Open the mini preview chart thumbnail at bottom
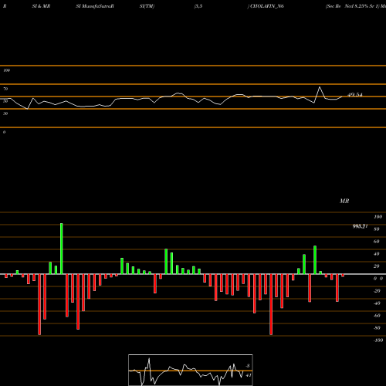Viewport: 386px width, 386px height. click(191, 370)
